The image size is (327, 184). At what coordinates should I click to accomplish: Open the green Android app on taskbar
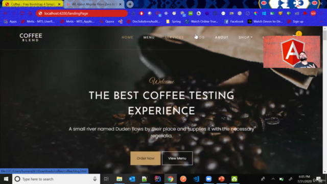click(x=234, y=179)
